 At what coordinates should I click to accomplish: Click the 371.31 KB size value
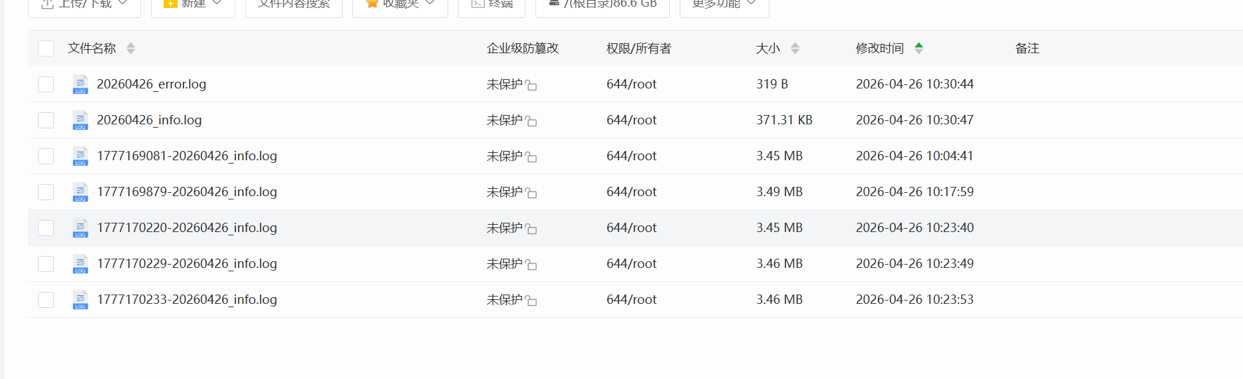tap(784, 120)
